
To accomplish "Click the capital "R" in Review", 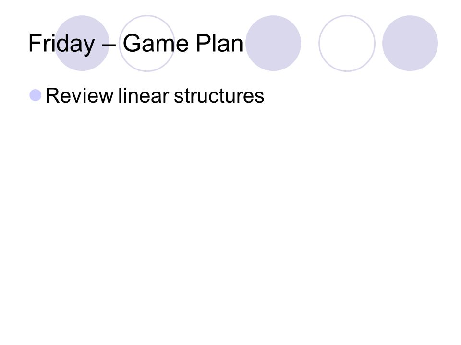I will tap(53, 96).
